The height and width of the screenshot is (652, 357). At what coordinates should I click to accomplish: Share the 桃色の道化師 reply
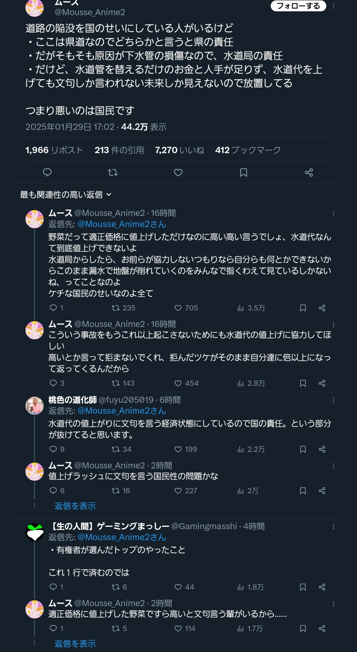[322, 449]
